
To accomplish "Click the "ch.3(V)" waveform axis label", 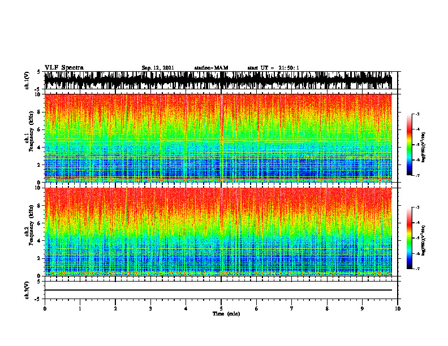I will (27, 290).
